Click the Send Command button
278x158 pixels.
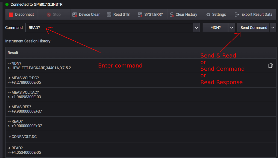[x=254, y=28]
